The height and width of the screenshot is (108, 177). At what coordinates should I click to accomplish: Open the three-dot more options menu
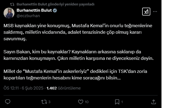(155, 11)
